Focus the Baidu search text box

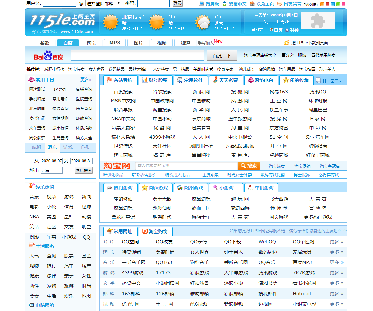point(138,55)
